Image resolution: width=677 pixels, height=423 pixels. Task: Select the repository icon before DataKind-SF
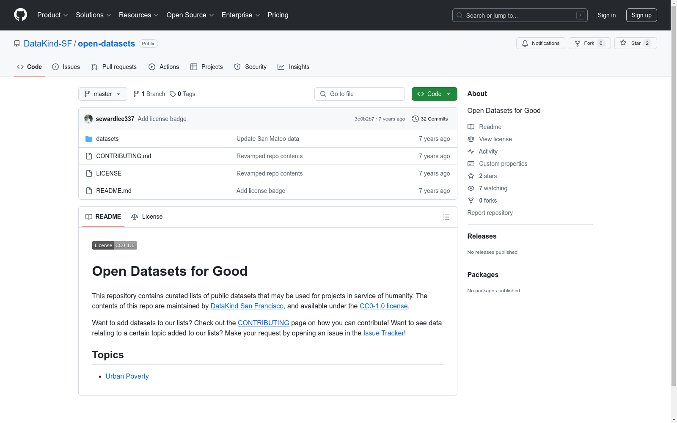(x=17, y=44)
